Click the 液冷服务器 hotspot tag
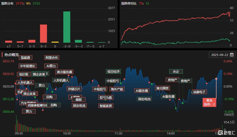 [x=64, y=72]
